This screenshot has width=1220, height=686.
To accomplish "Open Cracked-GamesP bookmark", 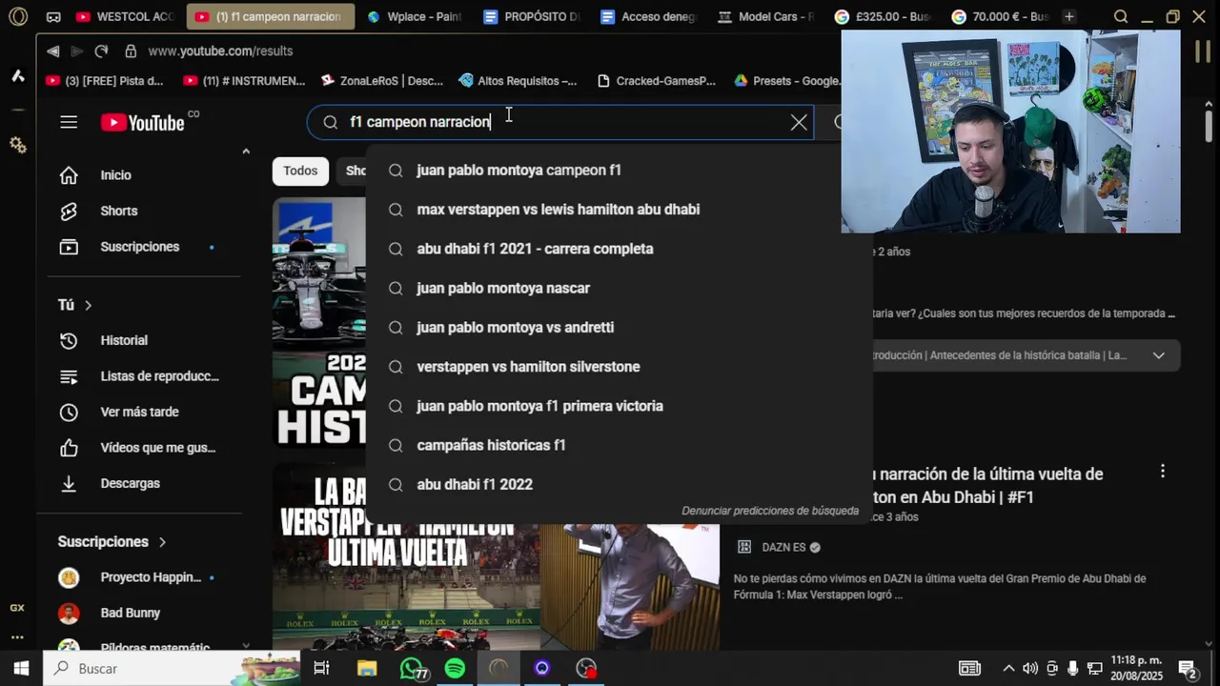I will [656, 81].
